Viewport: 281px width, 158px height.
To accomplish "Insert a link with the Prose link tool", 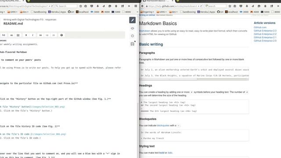I will point(11,35).
